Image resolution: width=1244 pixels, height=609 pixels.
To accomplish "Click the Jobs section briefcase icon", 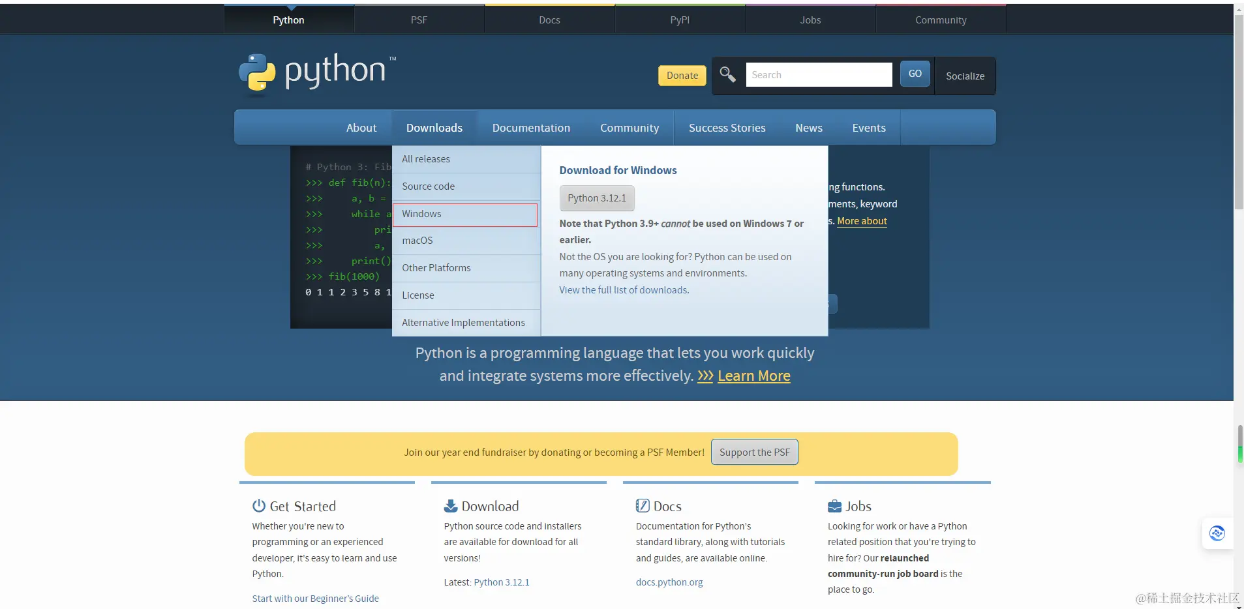I will (834, 506).
